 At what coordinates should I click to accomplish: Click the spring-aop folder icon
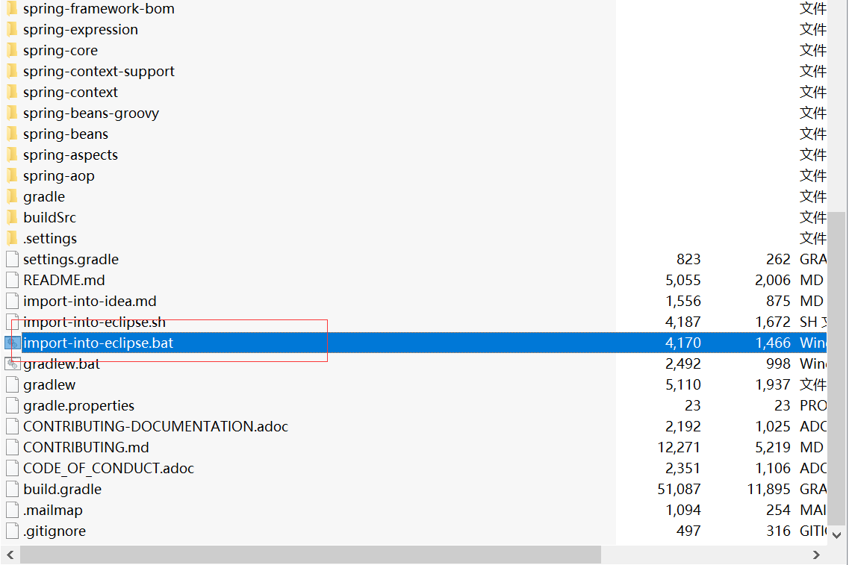(12, 176)
